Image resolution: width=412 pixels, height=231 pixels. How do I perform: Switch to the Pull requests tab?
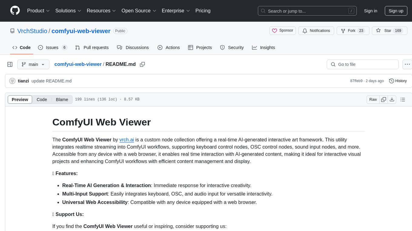pos(92,47)
